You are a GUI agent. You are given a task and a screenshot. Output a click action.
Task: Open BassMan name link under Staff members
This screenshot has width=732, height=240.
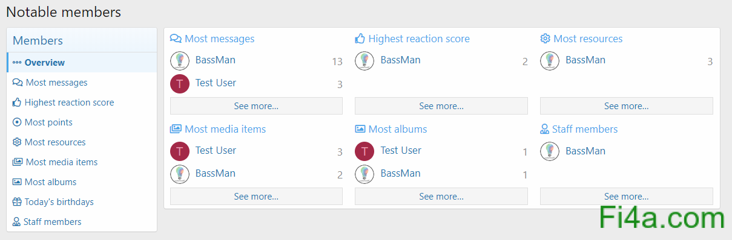click(x=585, y=151)
